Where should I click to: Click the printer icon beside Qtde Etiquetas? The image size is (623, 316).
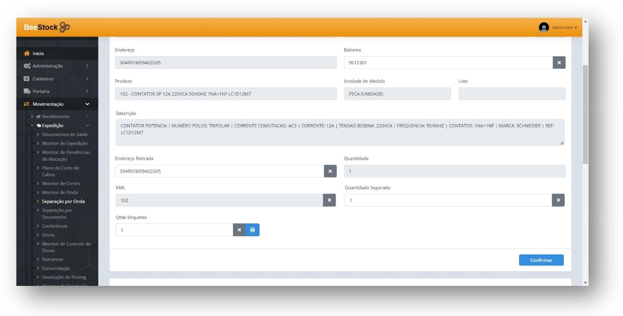[252, 230]
